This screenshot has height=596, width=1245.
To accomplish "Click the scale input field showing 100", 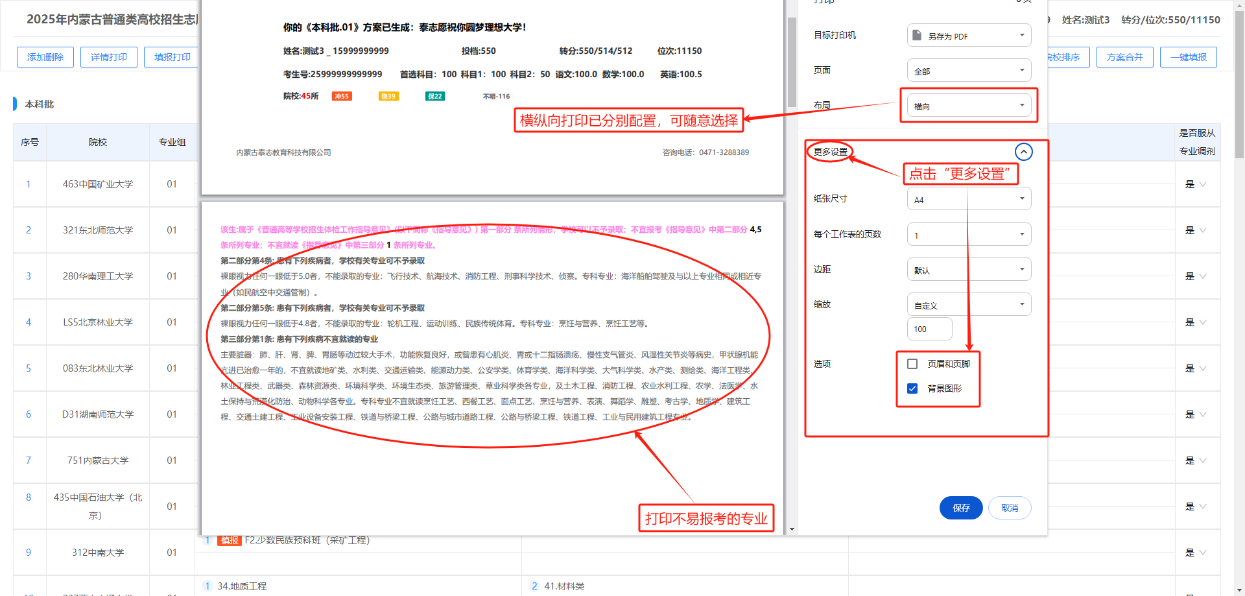I will (x=929, y=329).
